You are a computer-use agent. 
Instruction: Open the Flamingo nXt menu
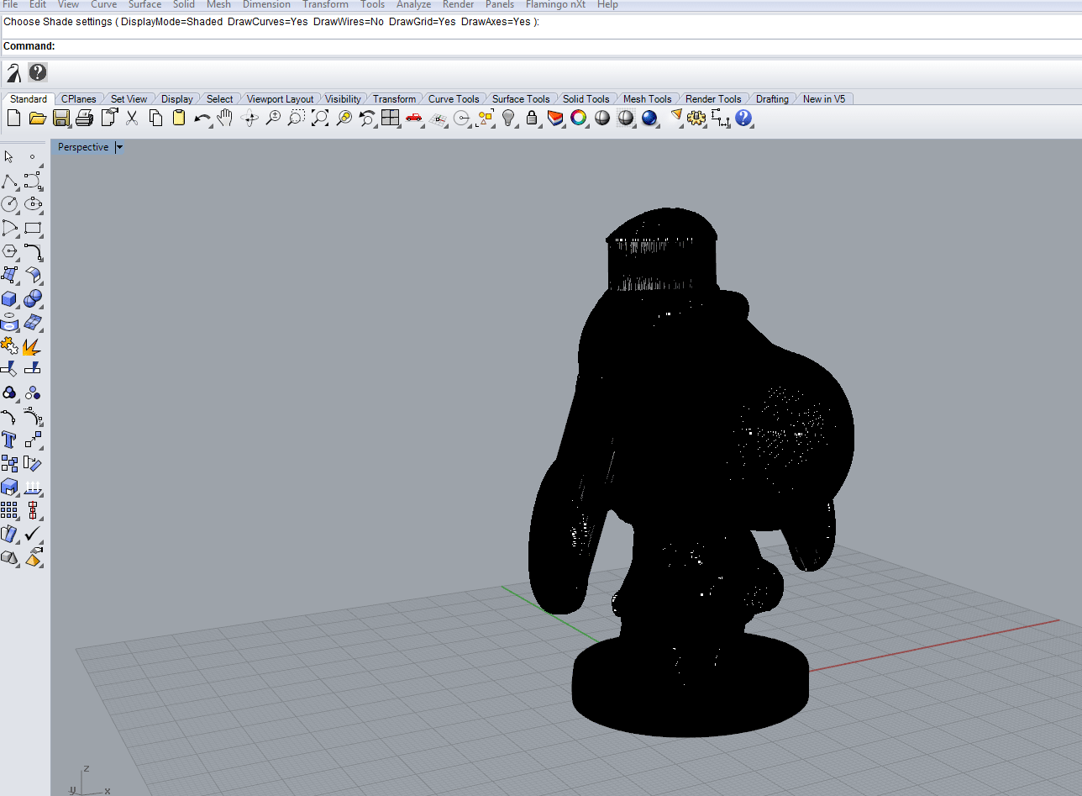point(556,4)
